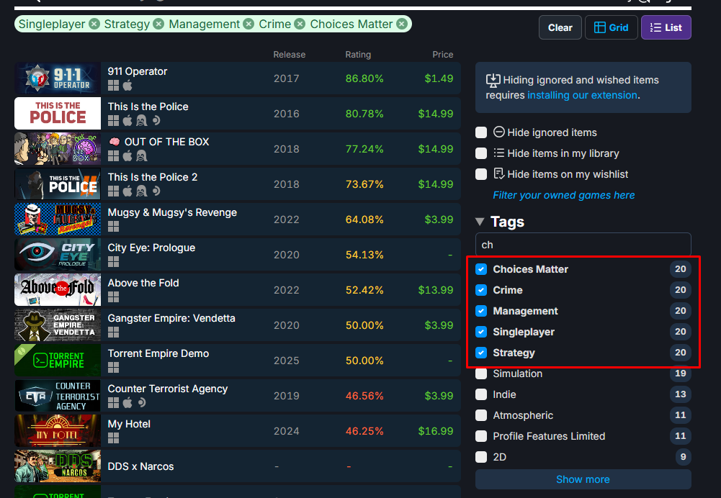Click the Linux icon under OUT OF THE BOX
The image size is (721, 498).
[x=142, y=155]
